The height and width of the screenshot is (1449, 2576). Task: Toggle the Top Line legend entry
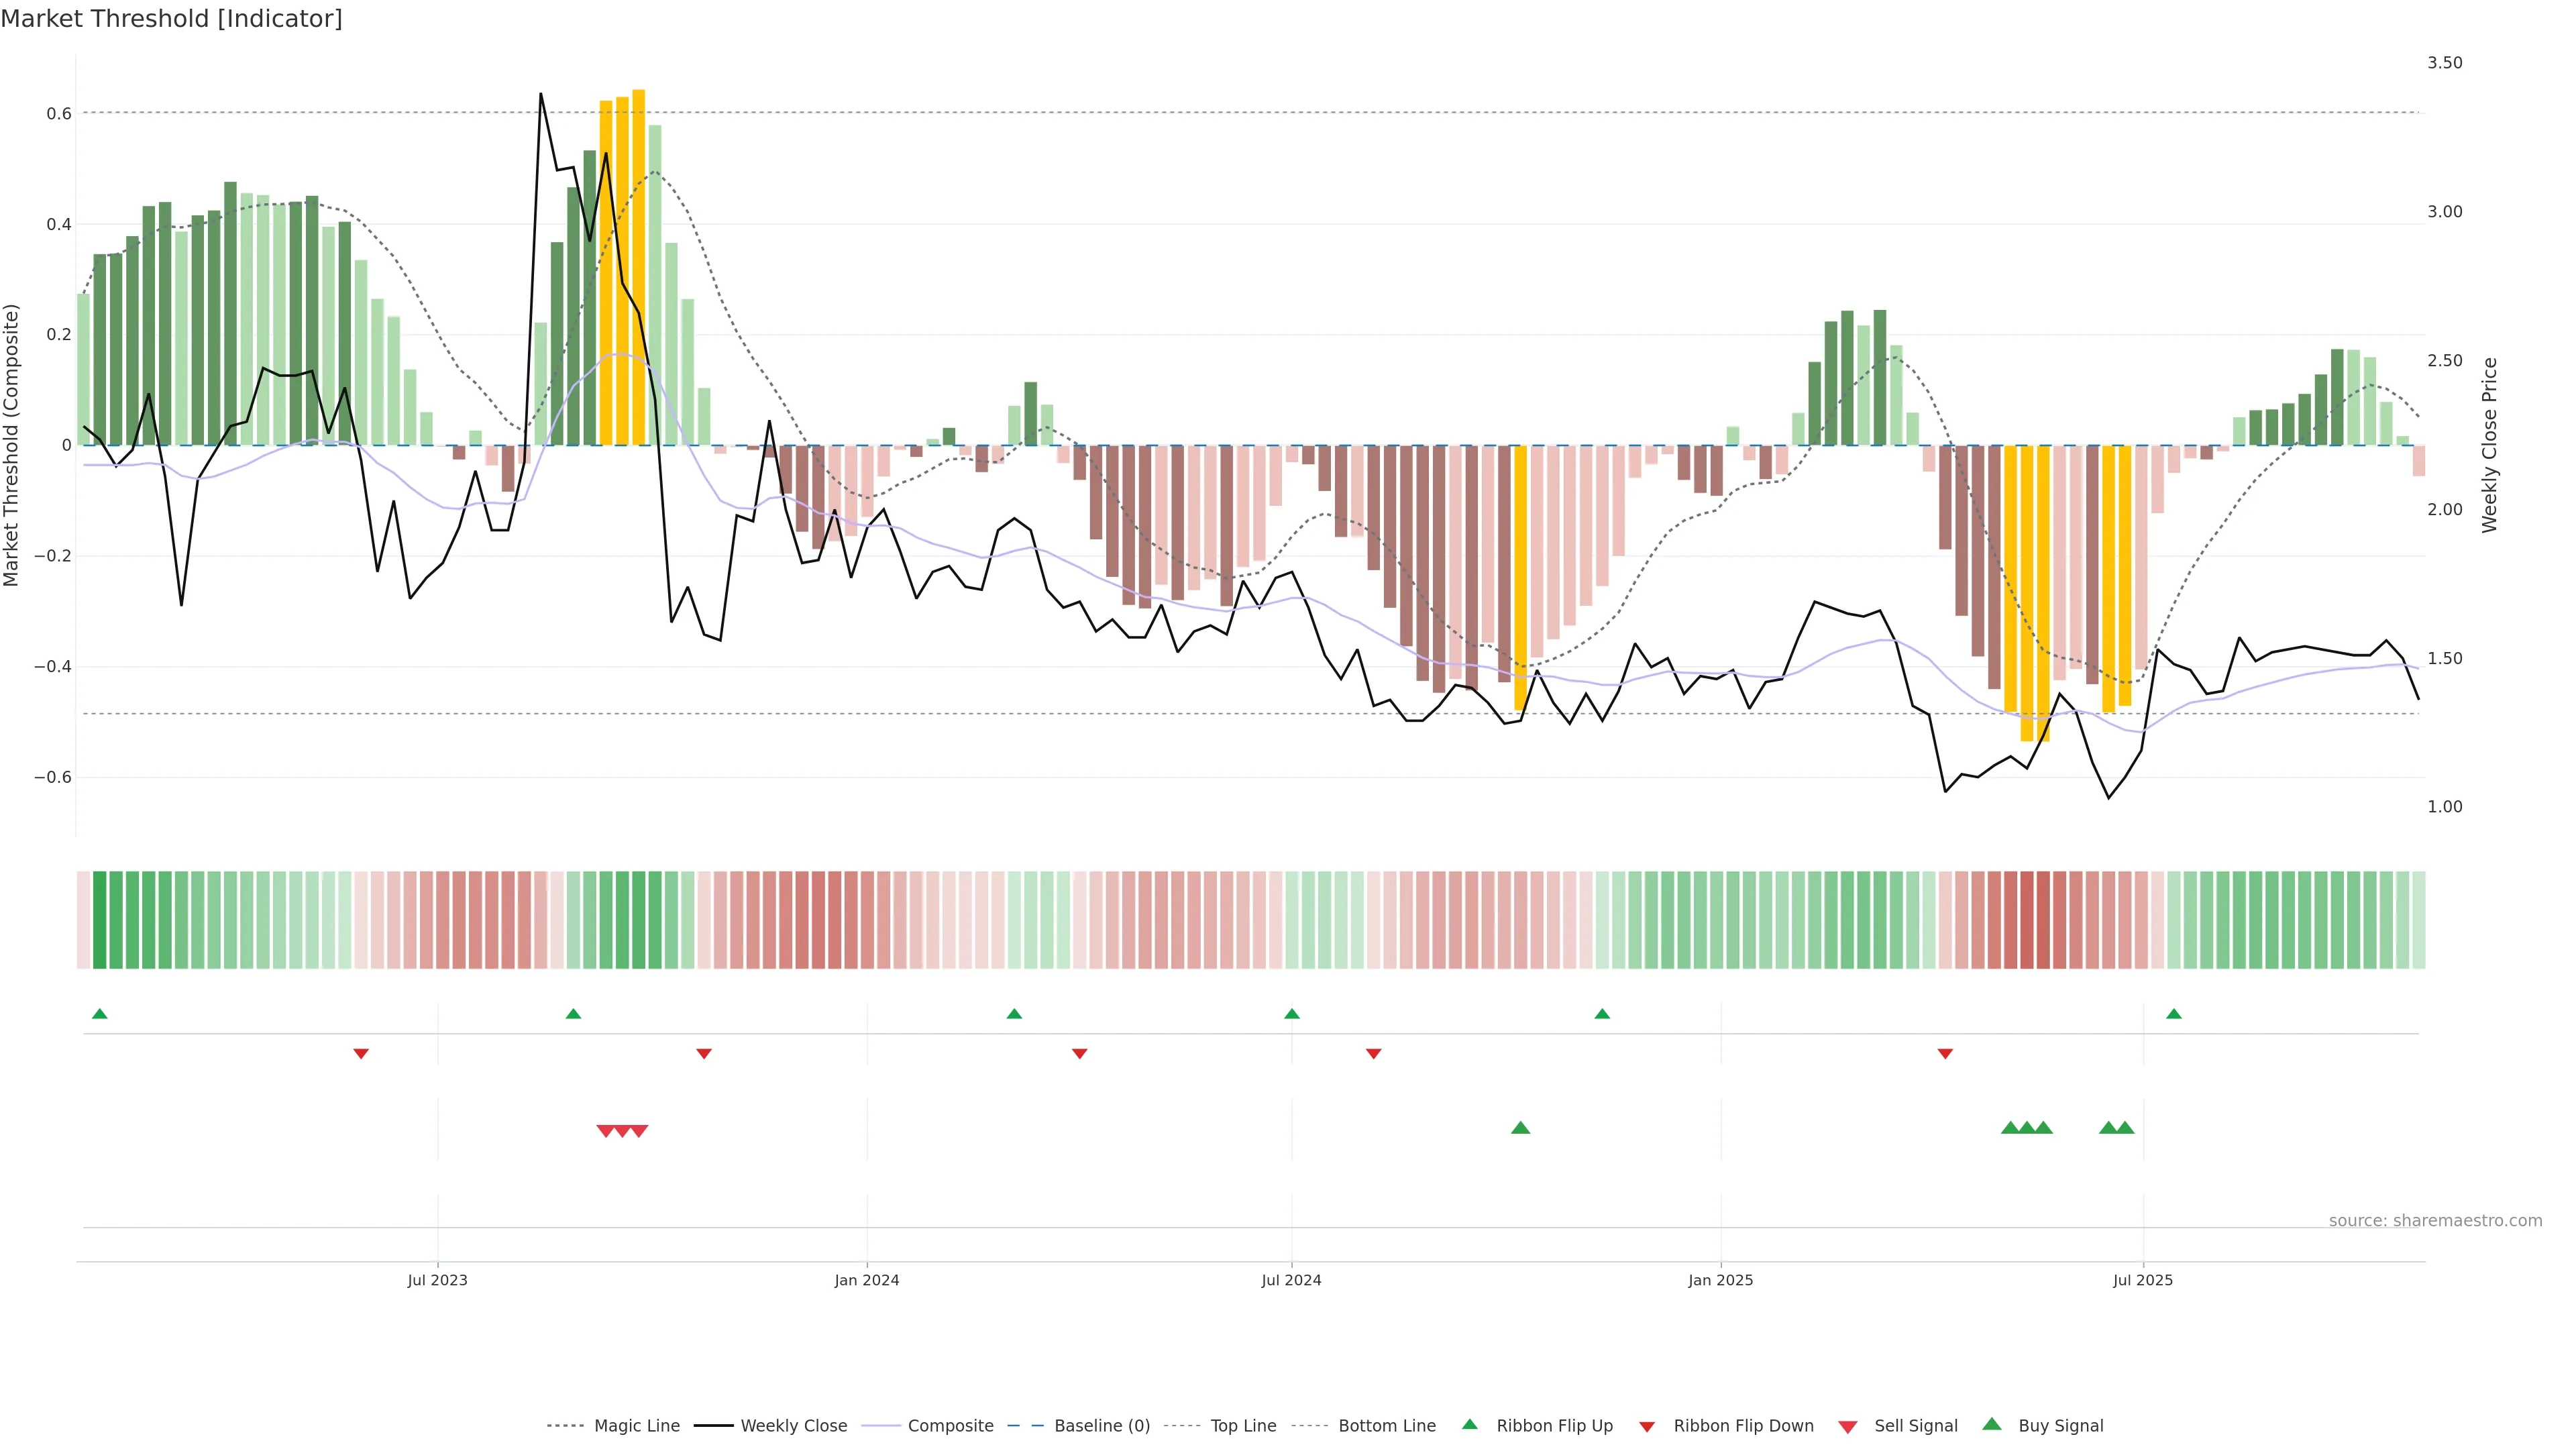click(x=1243, y=1426)
